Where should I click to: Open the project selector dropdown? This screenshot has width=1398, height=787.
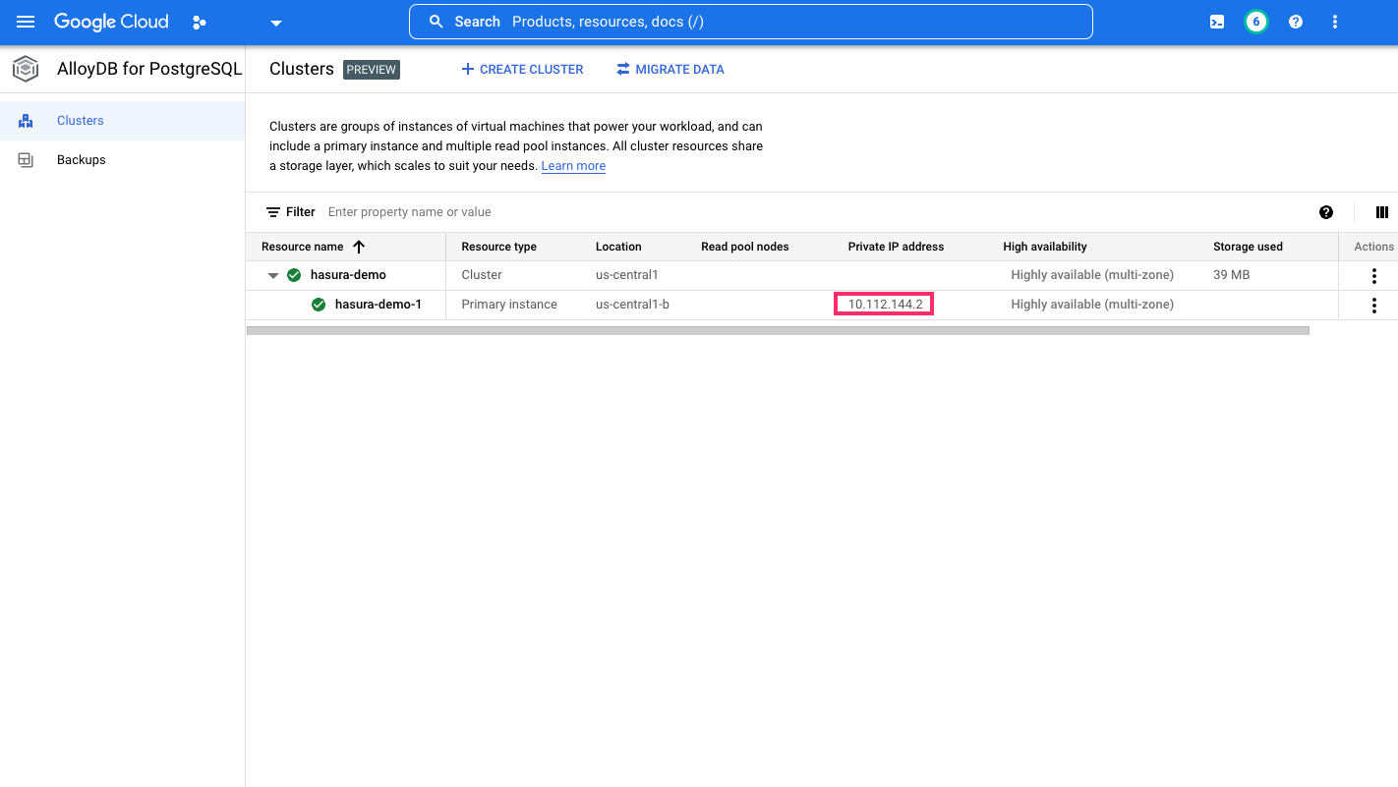(275, 22)
